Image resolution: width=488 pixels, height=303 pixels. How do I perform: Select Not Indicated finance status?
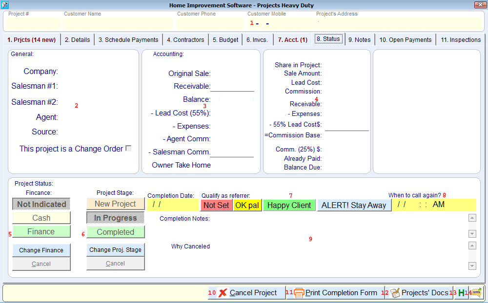pyautogui.click(x=41, y=204)
